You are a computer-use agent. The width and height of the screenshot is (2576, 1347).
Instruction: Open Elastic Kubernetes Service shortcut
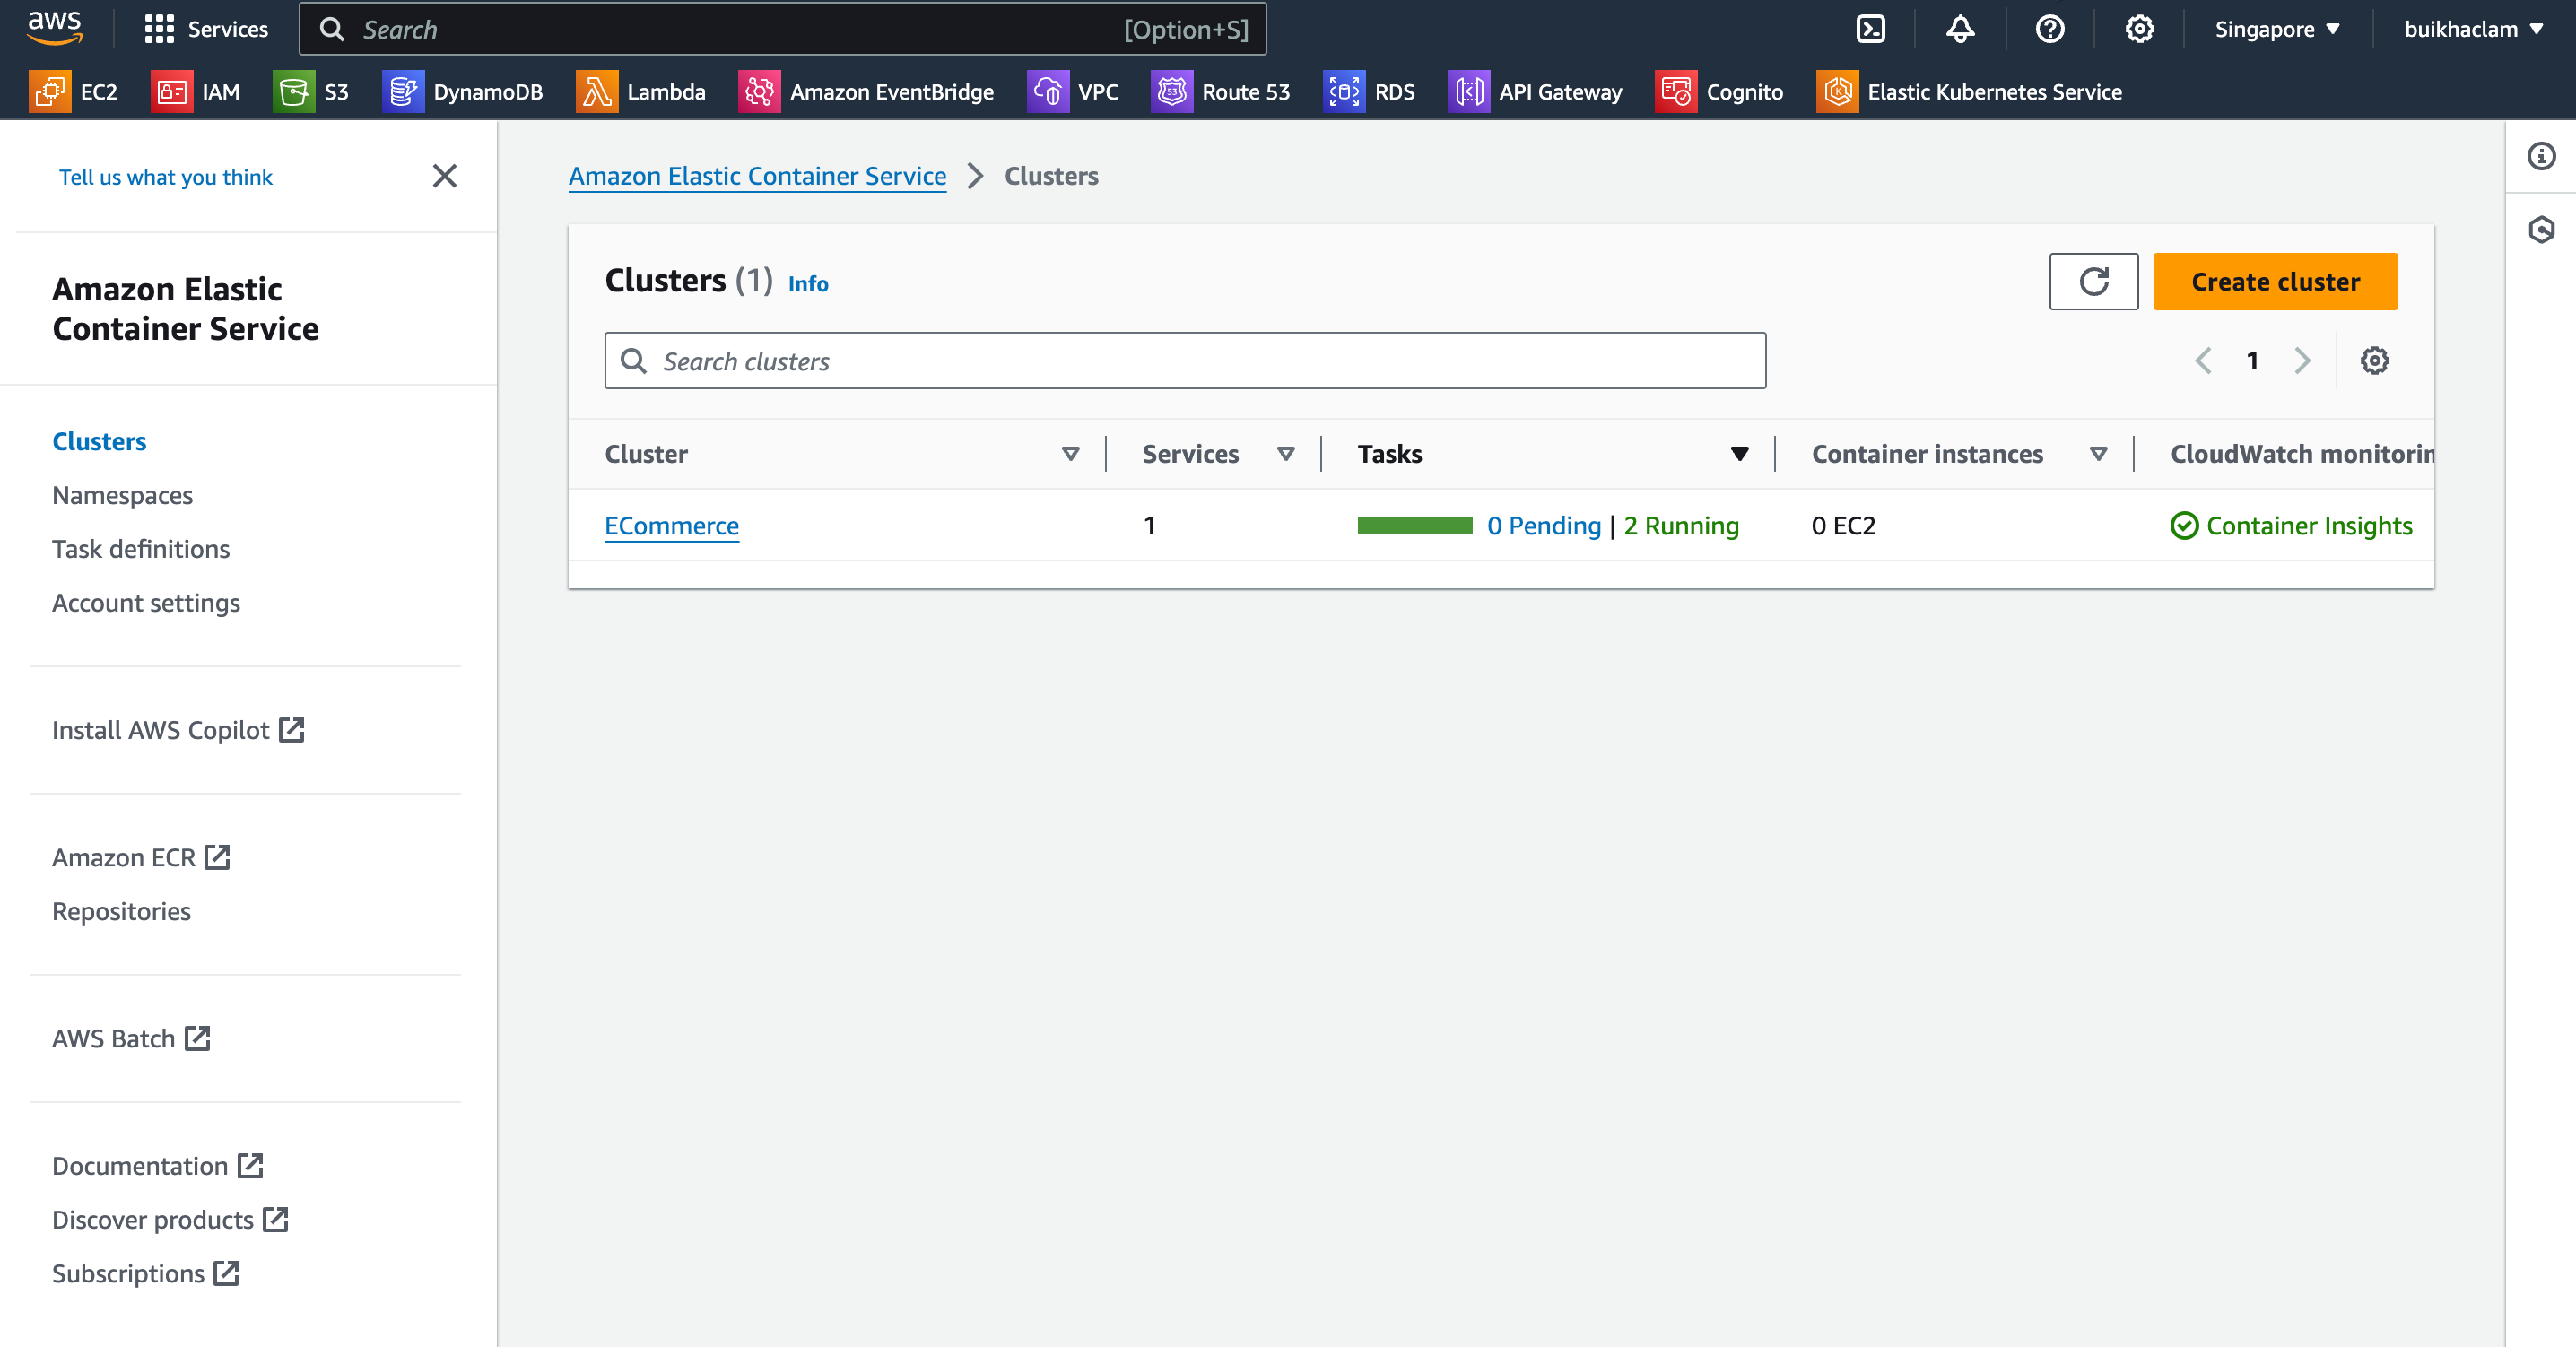(x=1970, y=92)
